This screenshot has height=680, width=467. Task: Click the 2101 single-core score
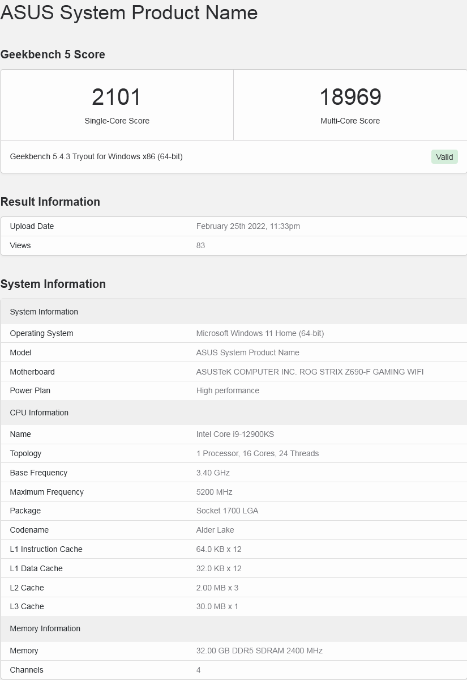[x=117, y=97]
